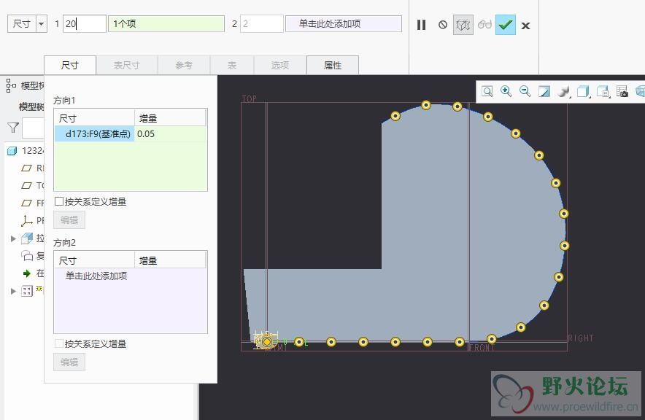Open the saved view camera icon

click(622, 91)
